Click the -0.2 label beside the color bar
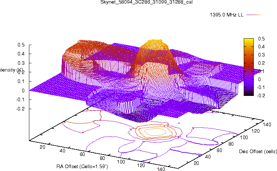 point(261,96)
